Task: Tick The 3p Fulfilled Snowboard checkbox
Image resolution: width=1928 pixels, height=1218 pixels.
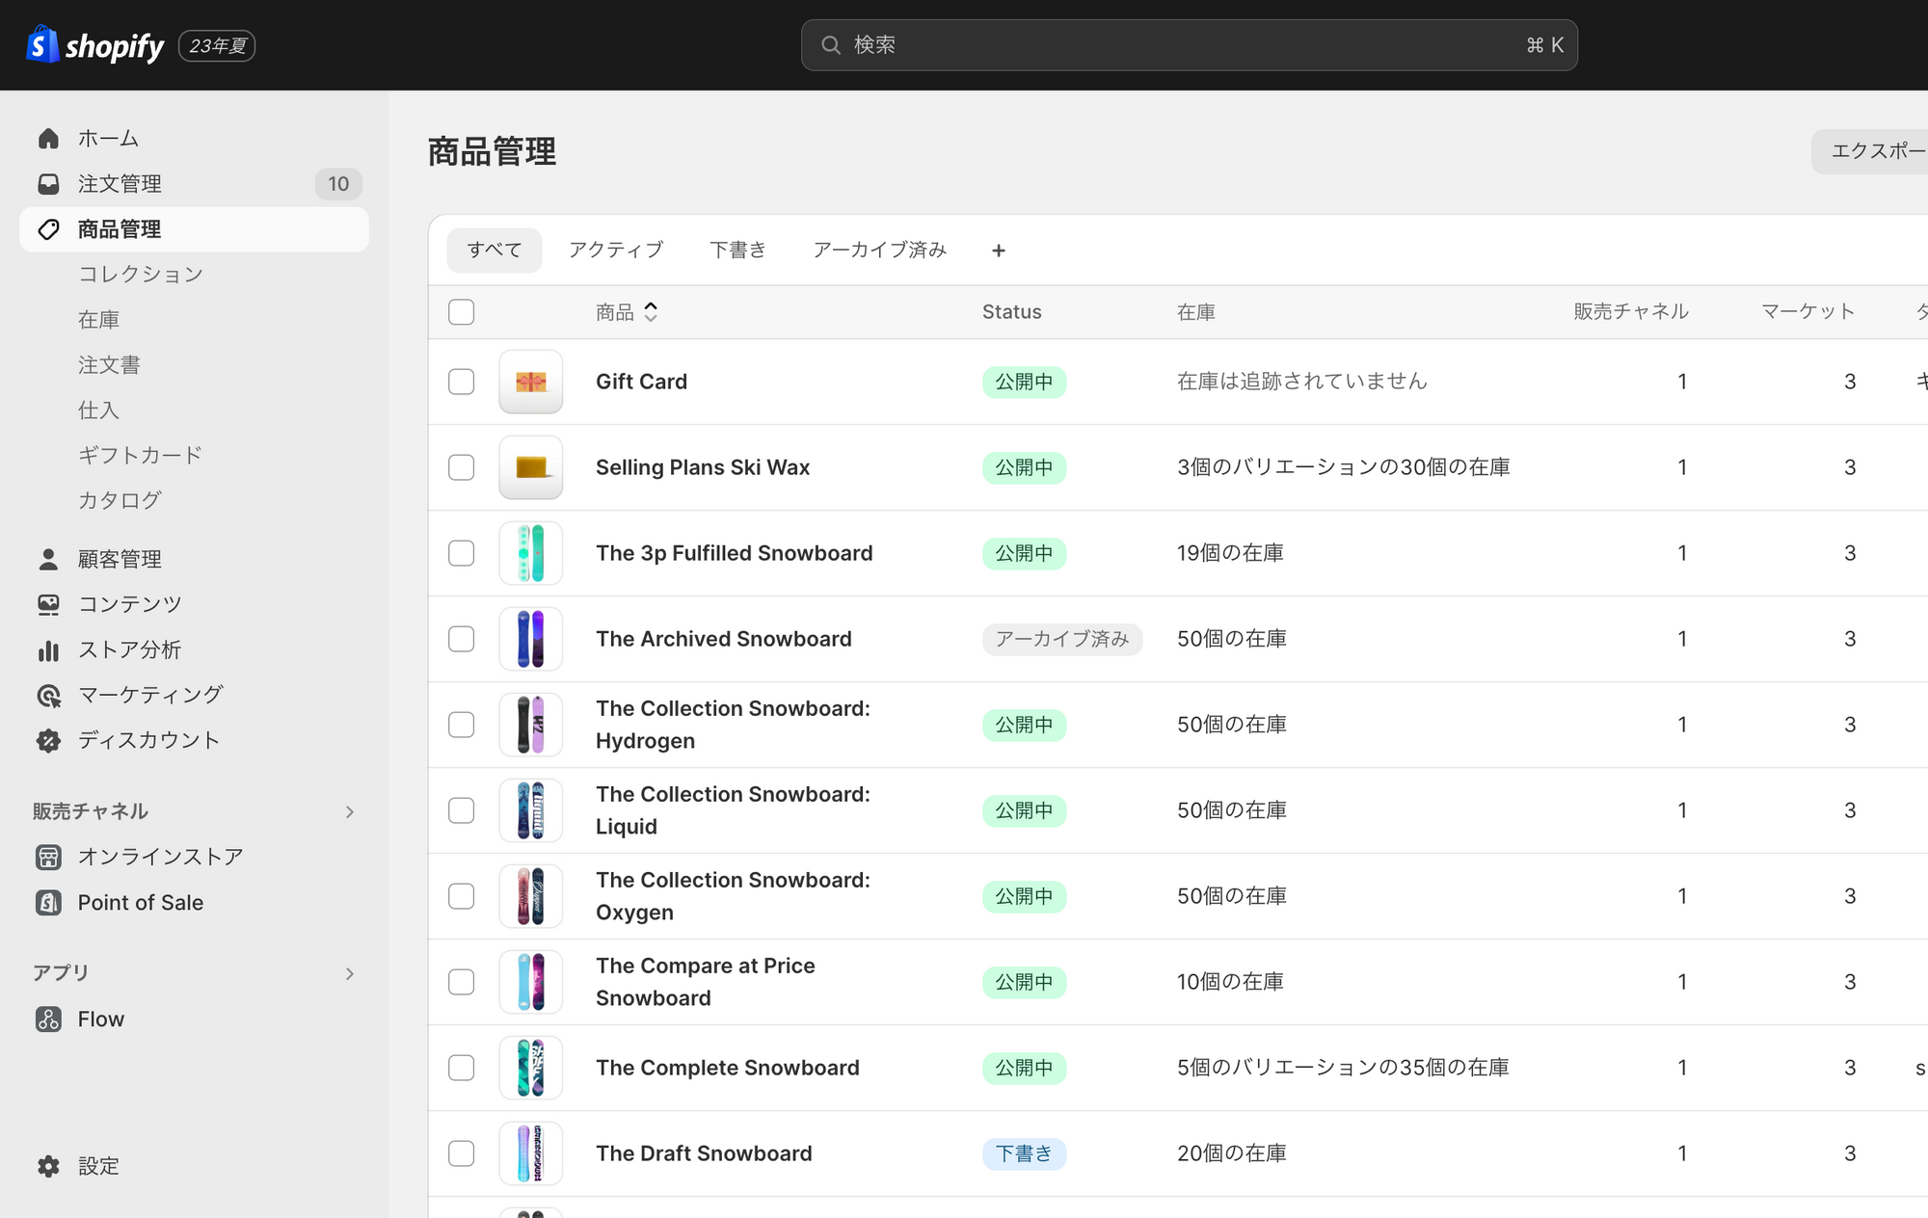Action: click(462, 553)
